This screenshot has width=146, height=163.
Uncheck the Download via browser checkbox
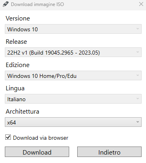[8, 137]
